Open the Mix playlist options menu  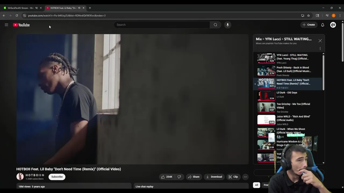320,49
